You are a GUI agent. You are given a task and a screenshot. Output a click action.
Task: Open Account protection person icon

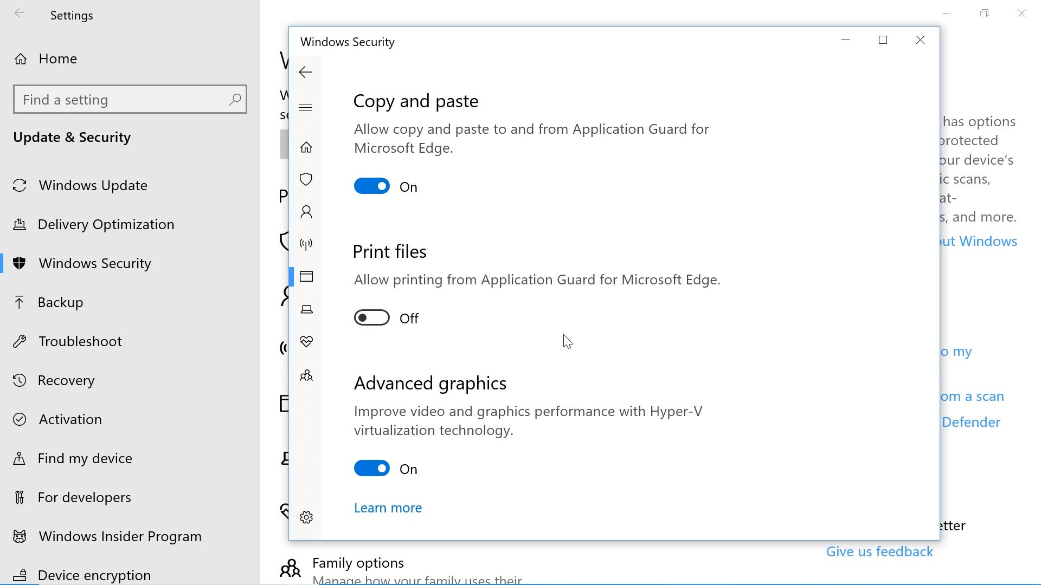click(306, 212)
